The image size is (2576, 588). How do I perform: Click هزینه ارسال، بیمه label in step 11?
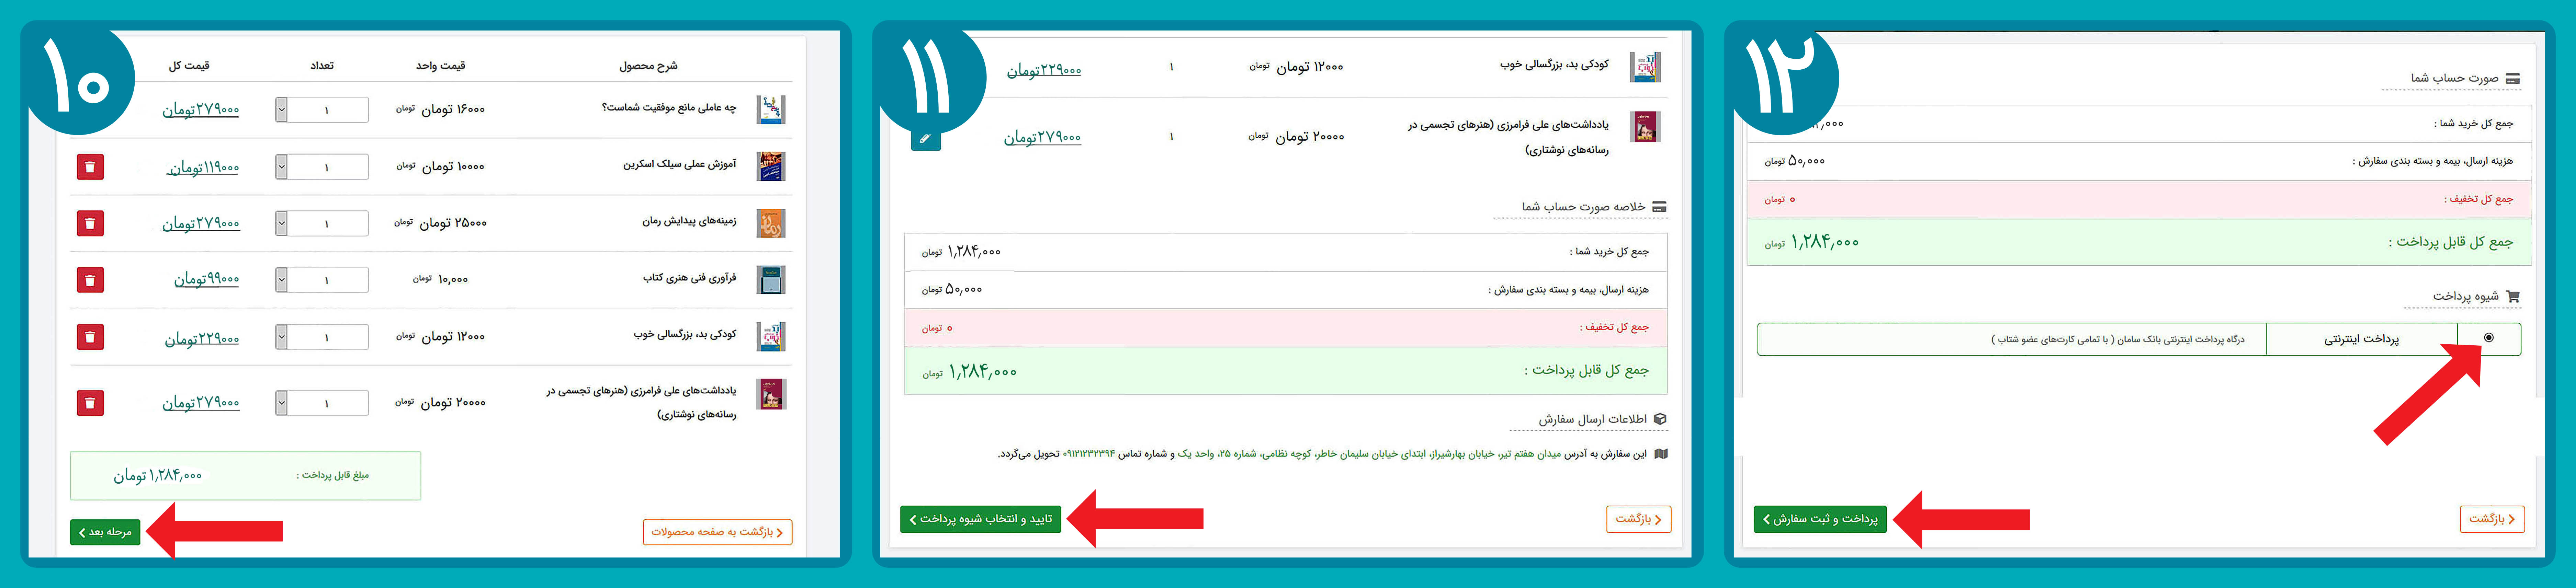tap(1569, 290)
